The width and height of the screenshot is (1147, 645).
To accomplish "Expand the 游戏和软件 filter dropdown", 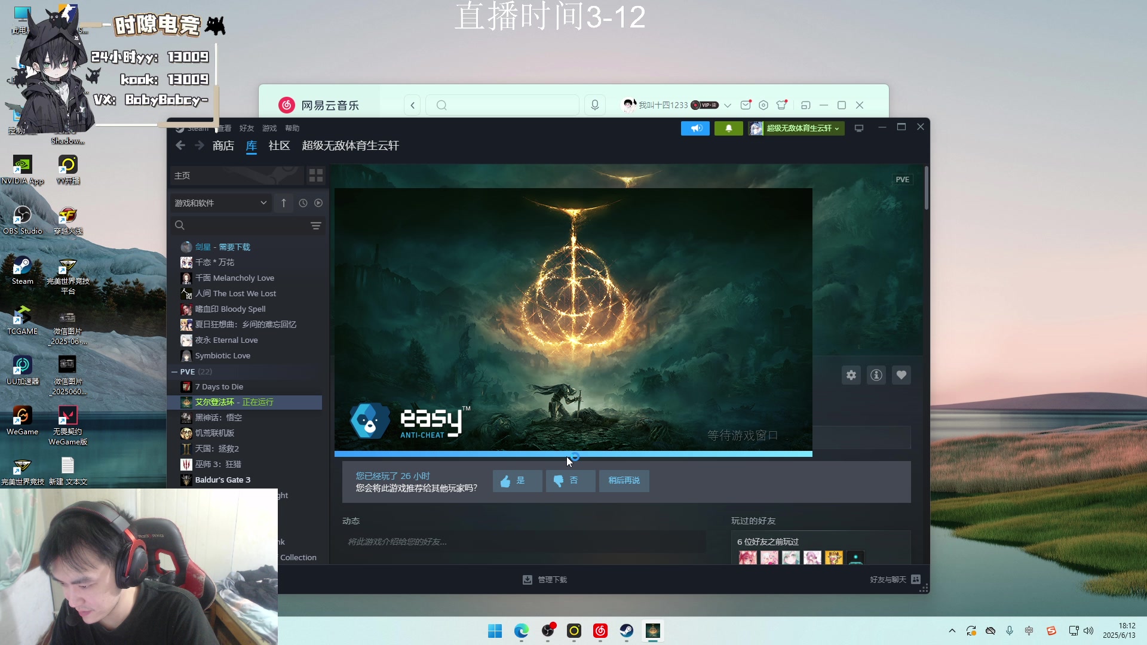I will tap(220, 203).
